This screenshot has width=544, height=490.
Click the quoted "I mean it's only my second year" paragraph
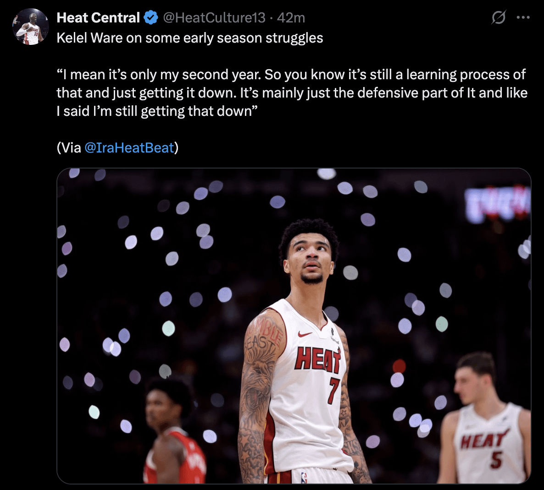click(292, 93)
